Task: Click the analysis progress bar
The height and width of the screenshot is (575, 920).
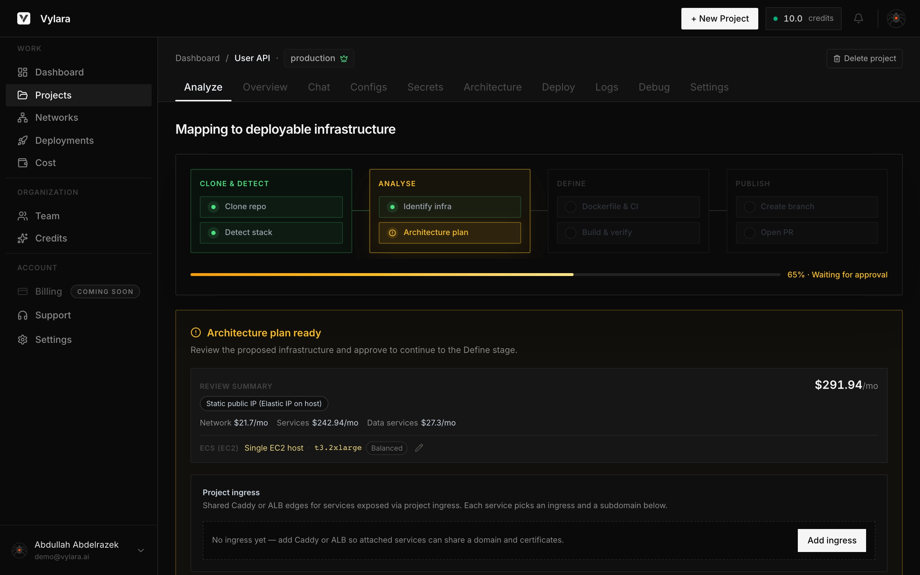Action: (x=485, y=275)
